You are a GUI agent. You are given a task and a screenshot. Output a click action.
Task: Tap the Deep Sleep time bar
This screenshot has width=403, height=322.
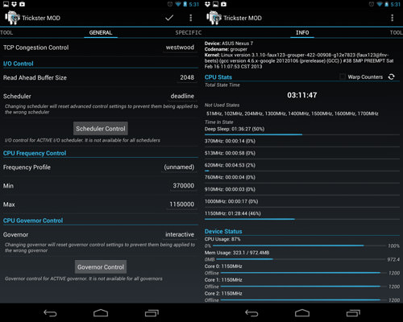point(302,134)
